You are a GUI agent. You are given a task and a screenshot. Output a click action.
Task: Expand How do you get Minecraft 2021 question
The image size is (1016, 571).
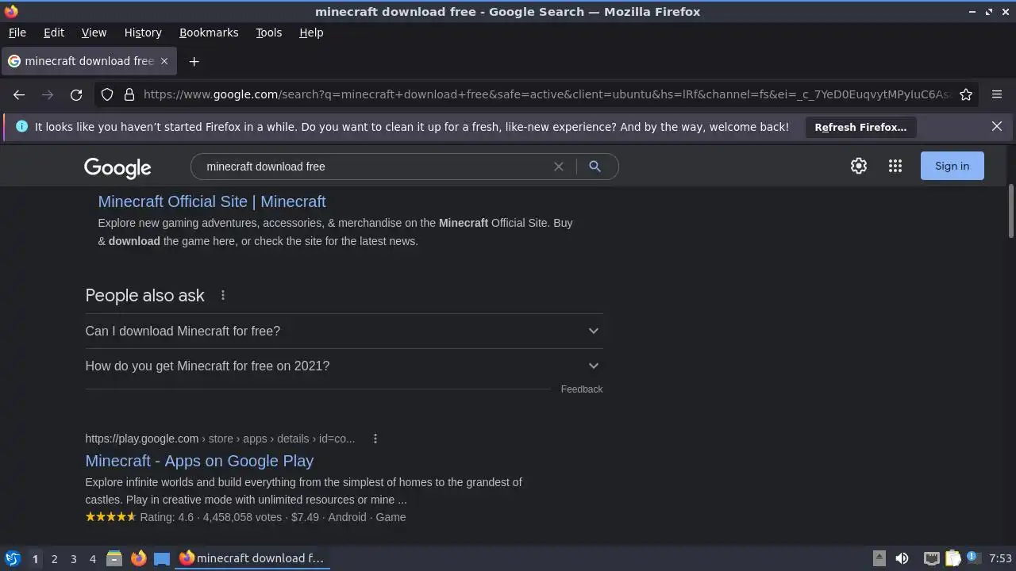click(344, 366)
